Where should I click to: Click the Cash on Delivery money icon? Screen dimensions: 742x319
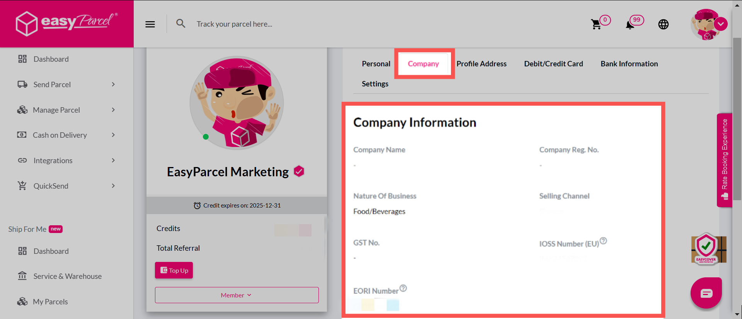point(22,135)
